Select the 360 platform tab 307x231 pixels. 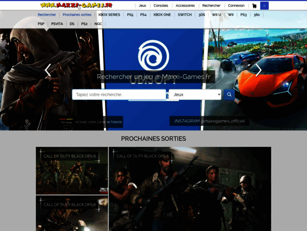coord(256,15)
